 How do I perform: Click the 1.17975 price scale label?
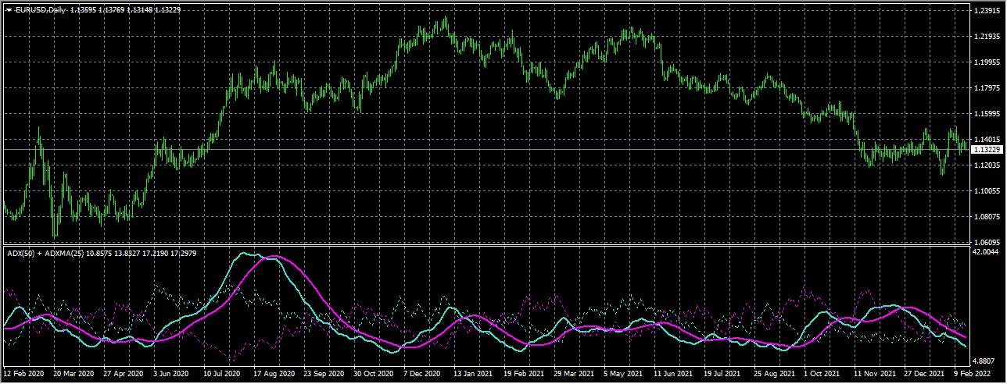point(985,88)
